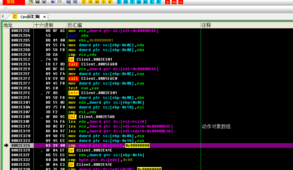Select the jnl Client.0082E5AB instruction
Viewport: 293px width, 170px height.
91,117
